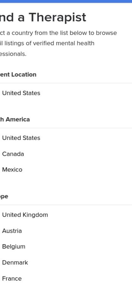The height and width of the screenshot is (285, 132).
Task: Select United States under Current Location
Action: (x=21, y=93)
